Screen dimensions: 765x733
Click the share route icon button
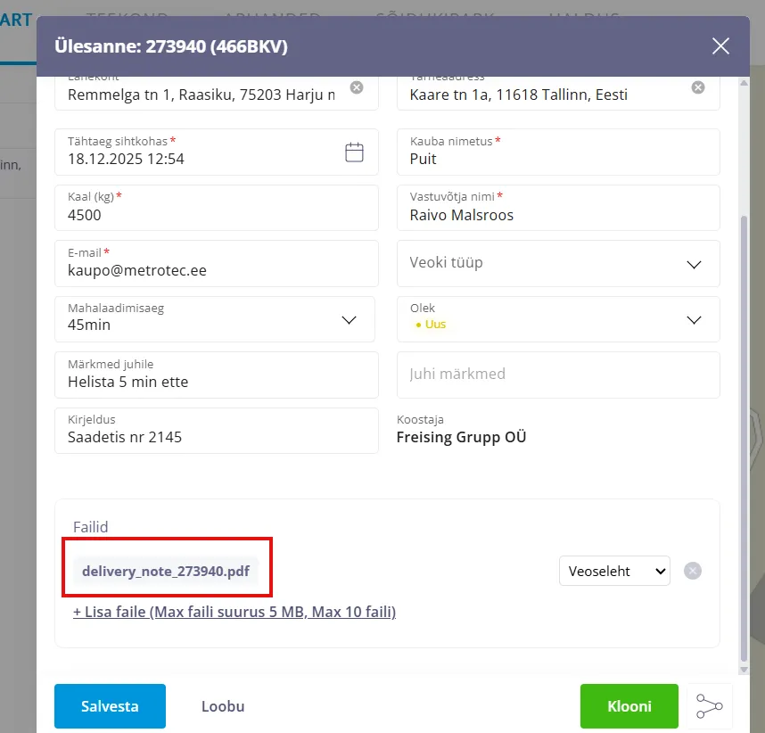(x=710, y=706)
